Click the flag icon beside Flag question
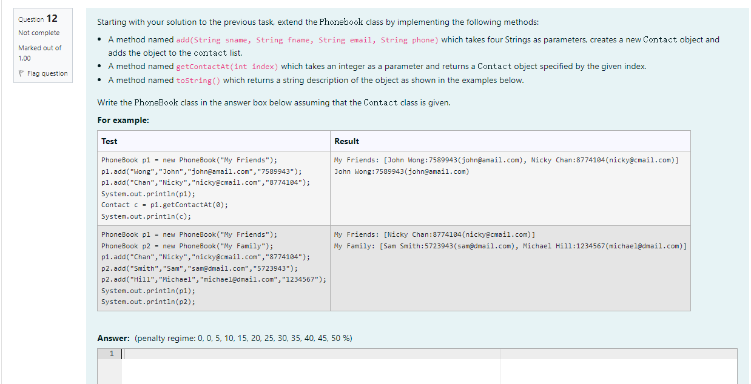Screen dimensions: 751x384 tap(21, 74)
